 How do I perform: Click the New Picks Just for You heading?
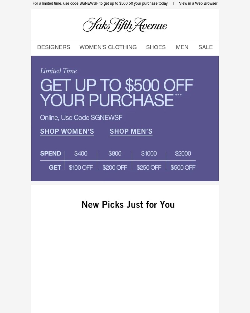pyautogui.click(x=128, y=204)
